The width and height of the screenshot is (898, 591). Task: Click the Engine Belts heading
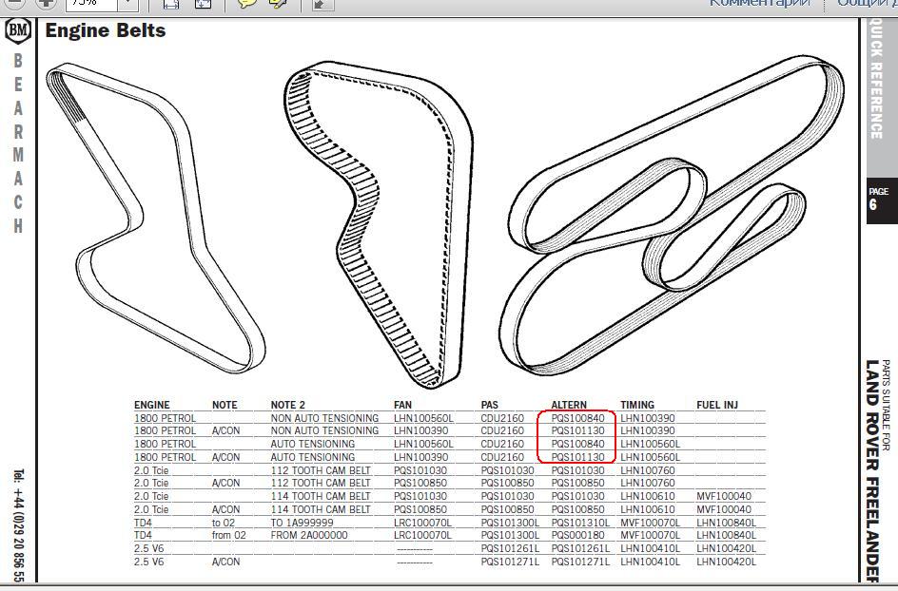coord(106,30)
